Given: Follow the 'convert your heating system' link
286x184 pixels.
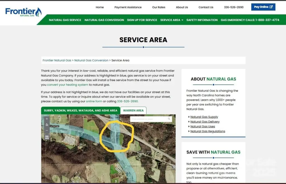Looking at the screenshot, I should click(67, 85).
